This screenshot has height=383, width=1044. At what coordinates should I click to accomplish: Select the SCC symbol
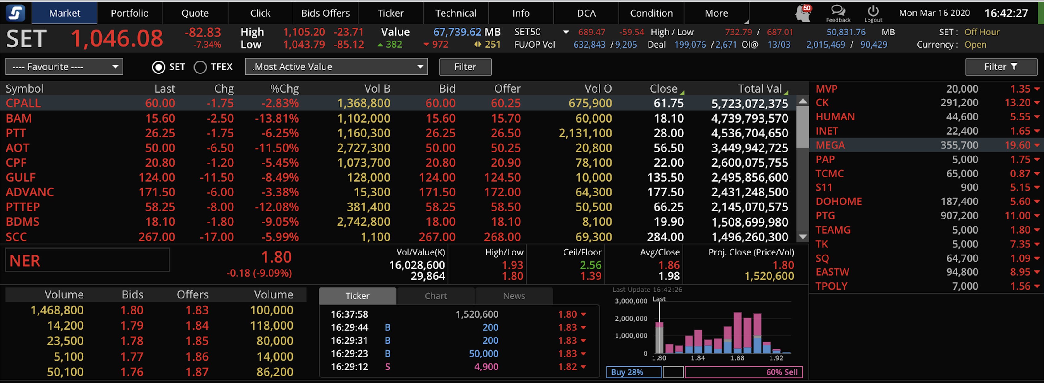click(16, 237)
